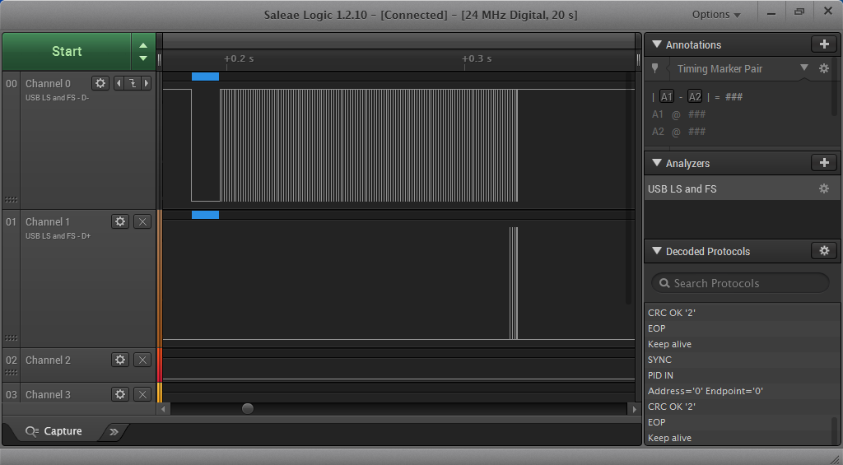Viewport: 843px width, 465px height.
Task: Remove Channel 2 with X button
Action: click(142, 360)
